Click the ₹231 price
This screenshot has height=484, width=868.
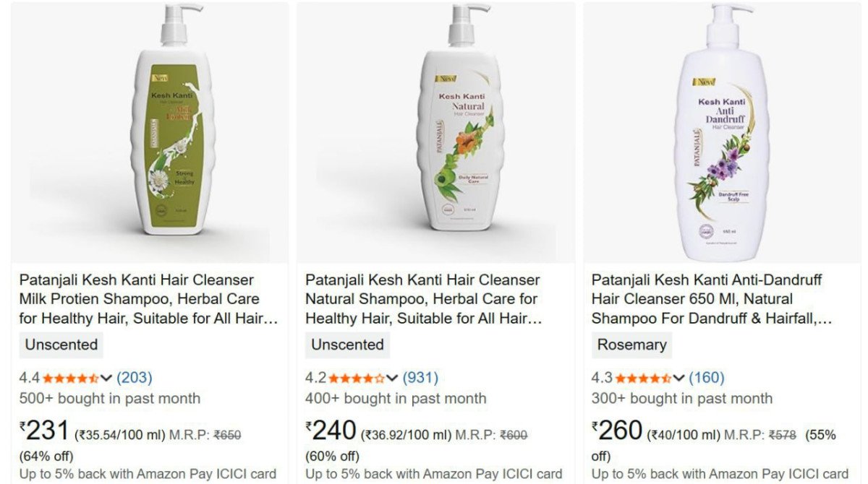[44, 431]
